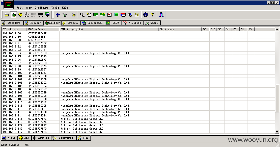Select MAC address 4419B72B4231

click(x=37, y=73)
